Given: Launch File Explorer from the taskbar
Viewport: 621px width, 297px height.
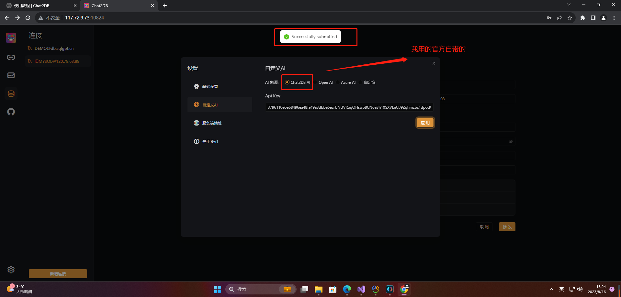Looking at the screenshot, I should pyautogui.click(x=319, y=289).
